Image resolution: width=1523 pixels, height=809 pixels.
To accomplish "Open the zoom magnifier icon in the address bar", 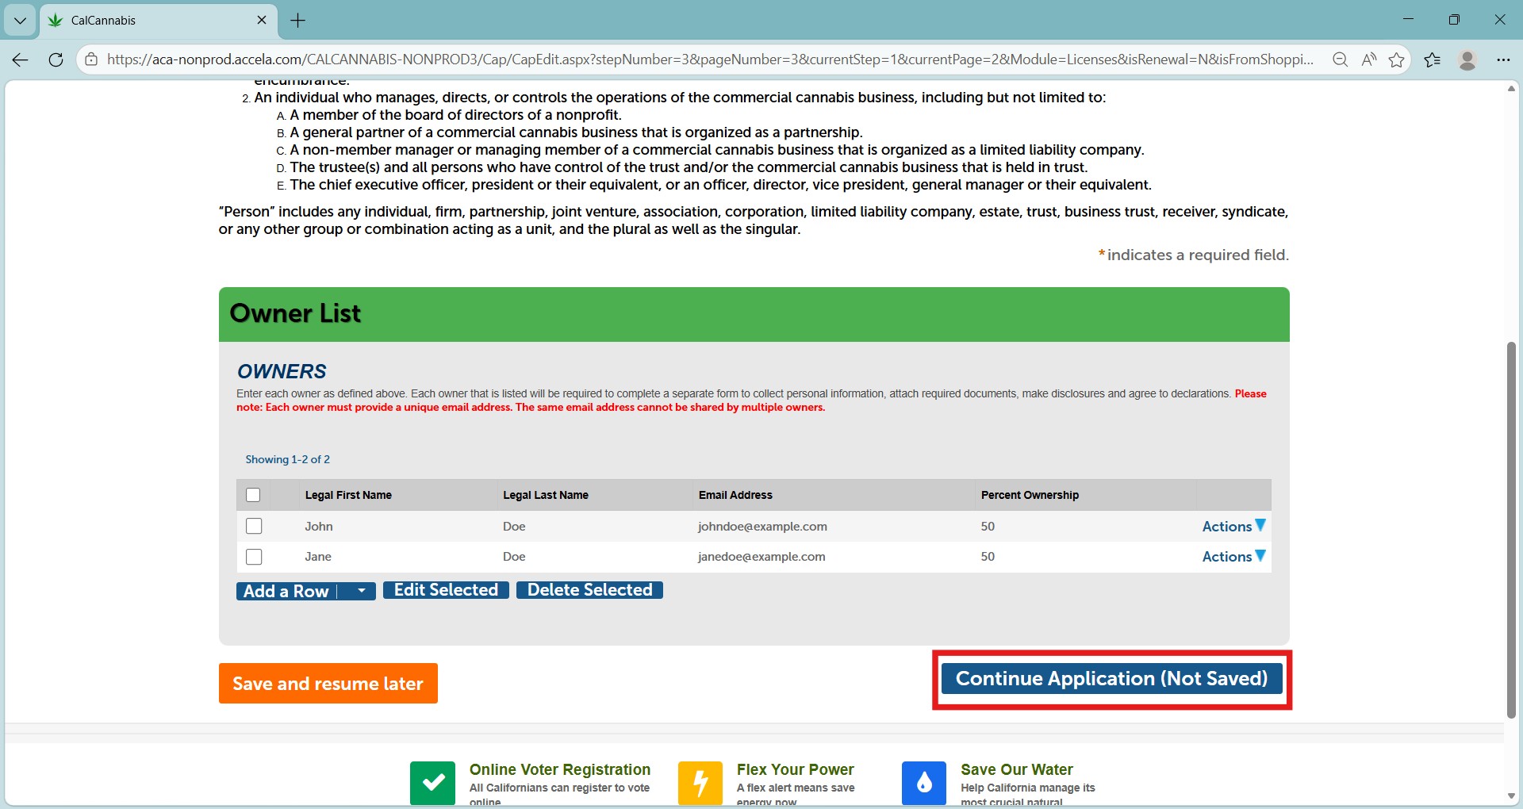I will point(1341,59).
